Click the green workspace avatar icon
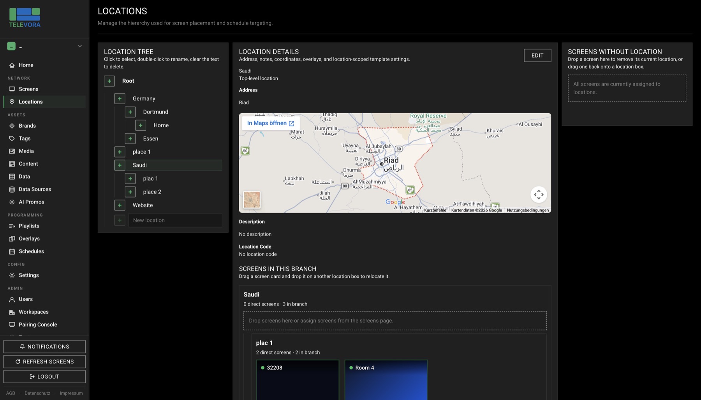The height and width of the screenshot is (400, 701). pos(11,46)
